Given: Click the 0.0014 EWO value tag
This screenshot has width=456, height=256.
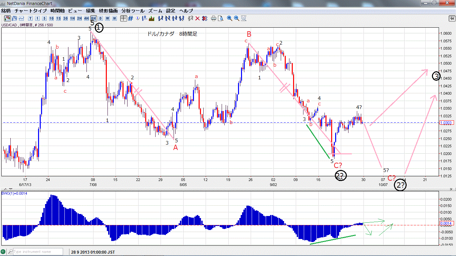Looking at the screenshot, I should 446,223.
